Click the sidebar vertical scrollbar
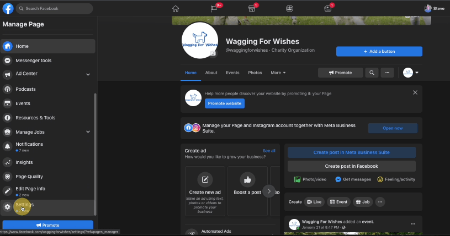Screen dimensions: 450x236 coord(95,155)
